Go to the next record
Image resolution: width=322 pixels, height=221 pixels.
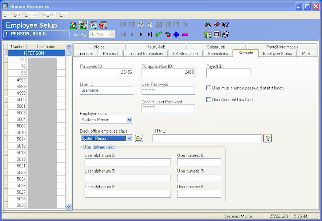[x=141, y=35]
